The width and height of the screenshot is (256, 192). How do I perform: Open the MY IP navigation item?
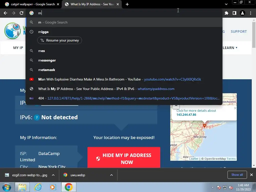click(18, 48)
